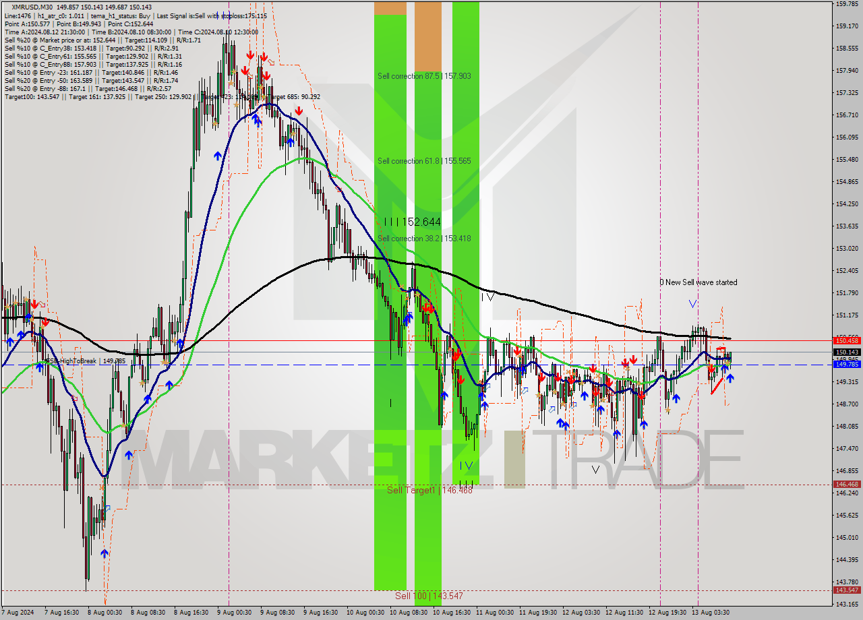The width and height of the screenshot is (863, 620).
Task: Click the 152.405 price axis value
Action: click(x=846, y=270)
